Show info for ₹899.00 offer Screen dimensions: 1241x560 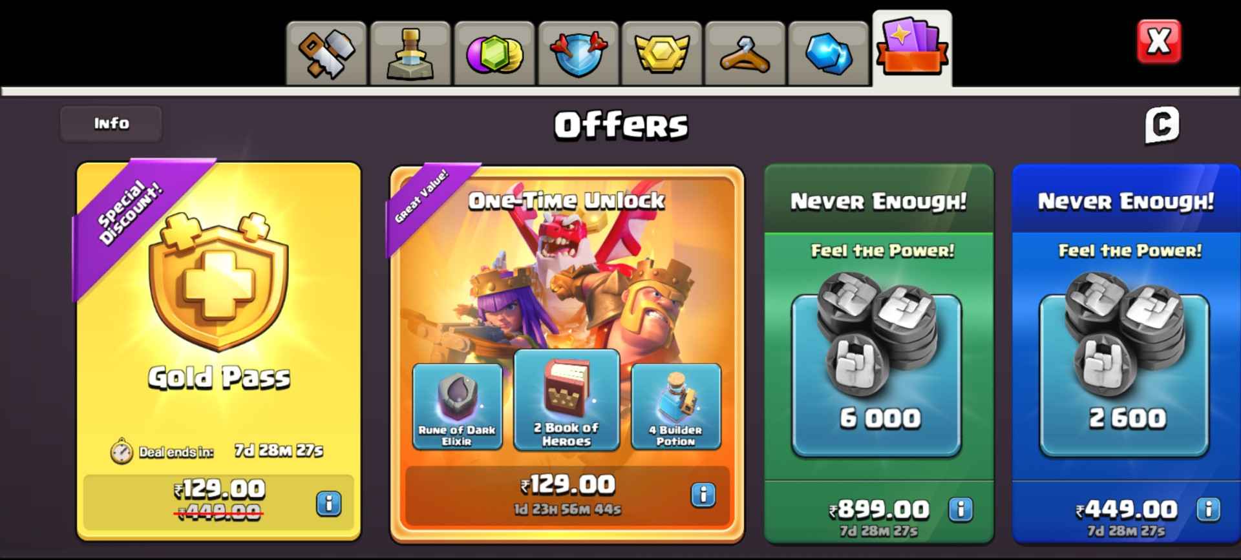(x=960, y=510)
